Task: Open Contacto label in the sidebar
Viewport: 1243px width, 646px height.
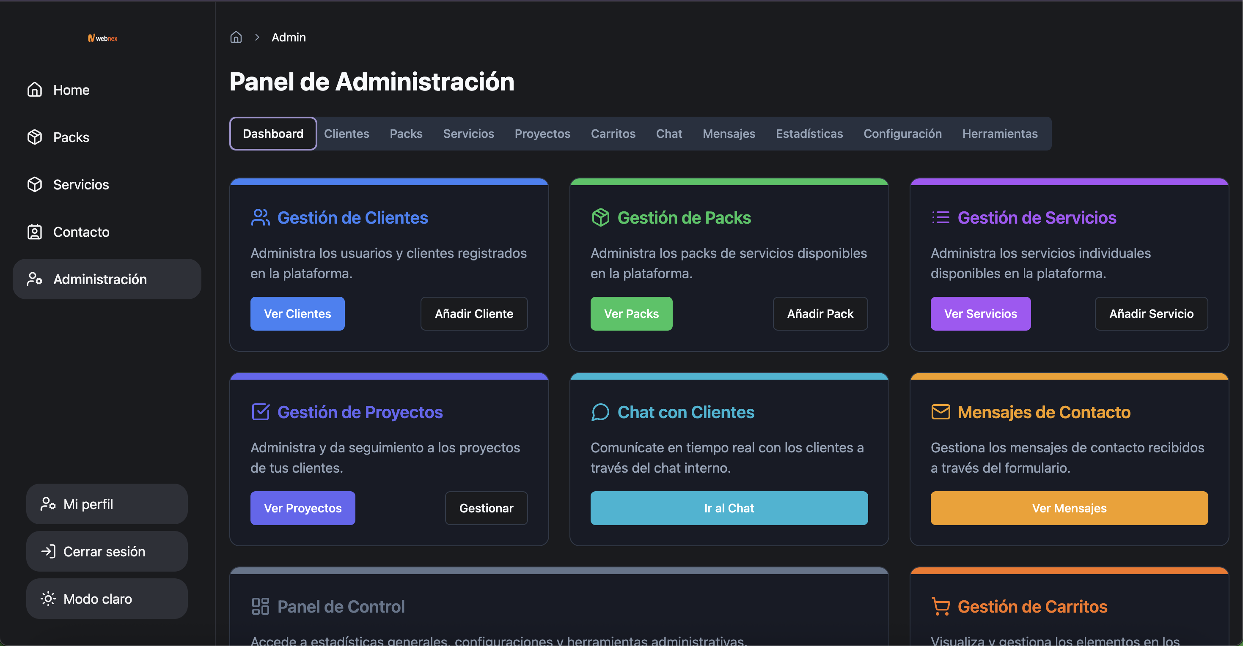Action: [x=81, y=232]
